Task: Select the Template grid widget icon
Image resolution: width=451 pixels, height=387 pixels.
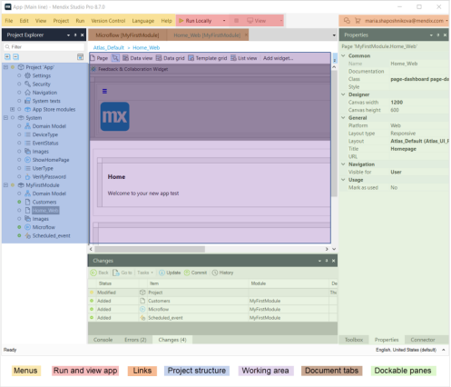Action: (x=191, y=58)
